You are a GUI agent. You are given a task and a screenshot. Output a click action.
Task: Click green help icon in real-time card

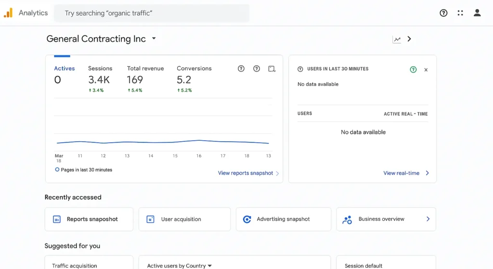413,70
